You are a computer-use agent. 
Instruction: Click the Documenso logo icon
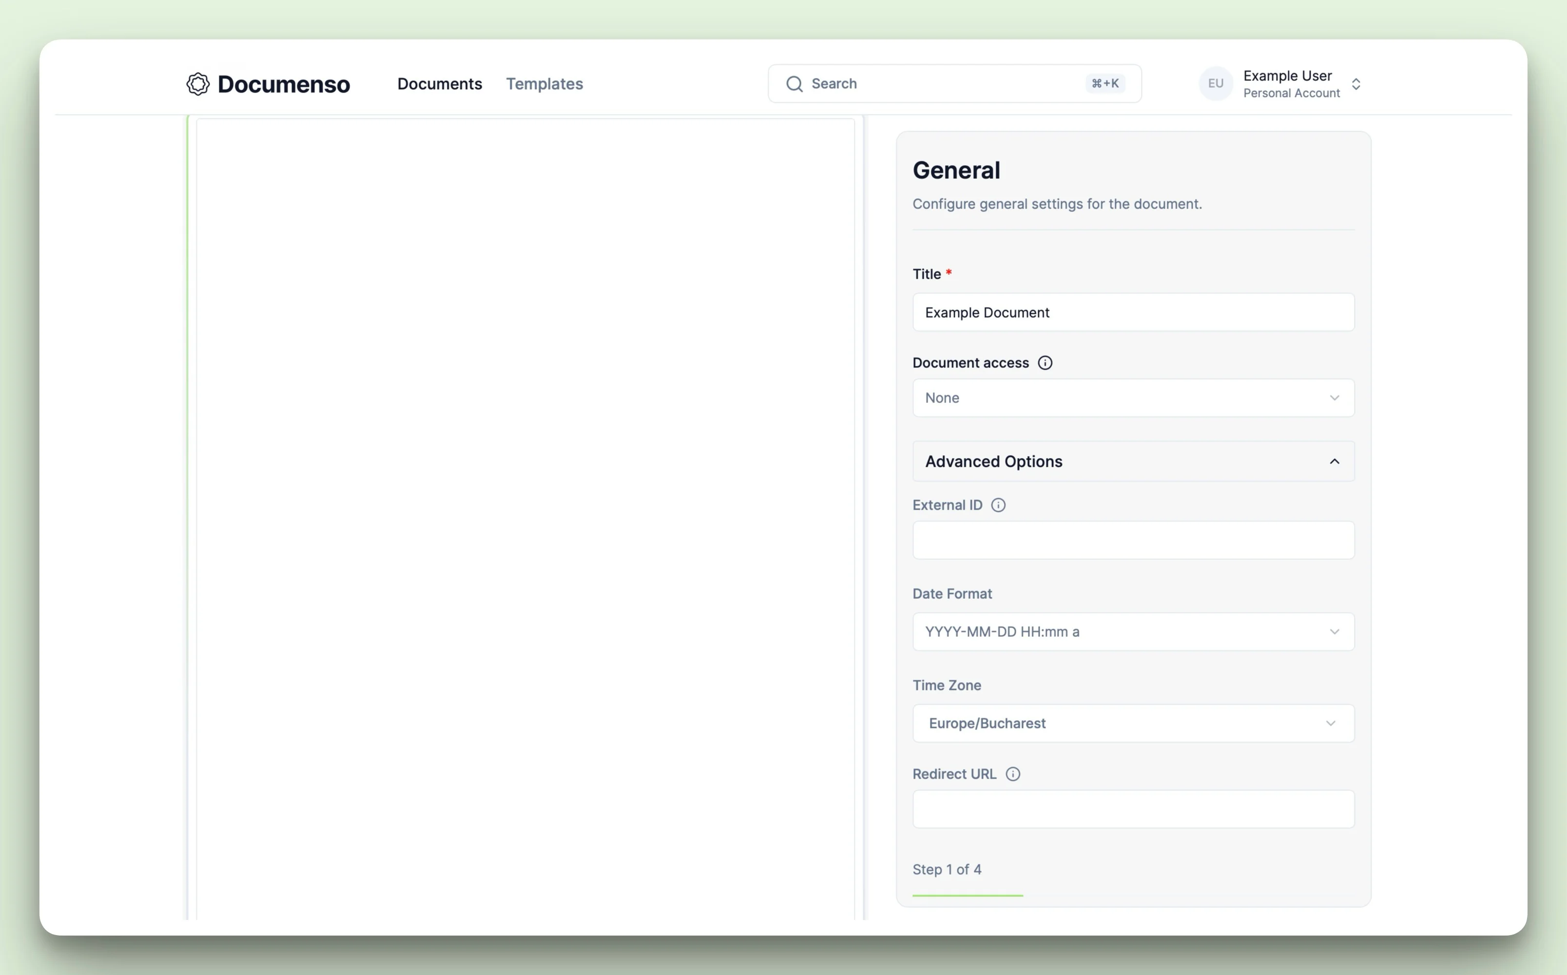(x=198, y=84)
